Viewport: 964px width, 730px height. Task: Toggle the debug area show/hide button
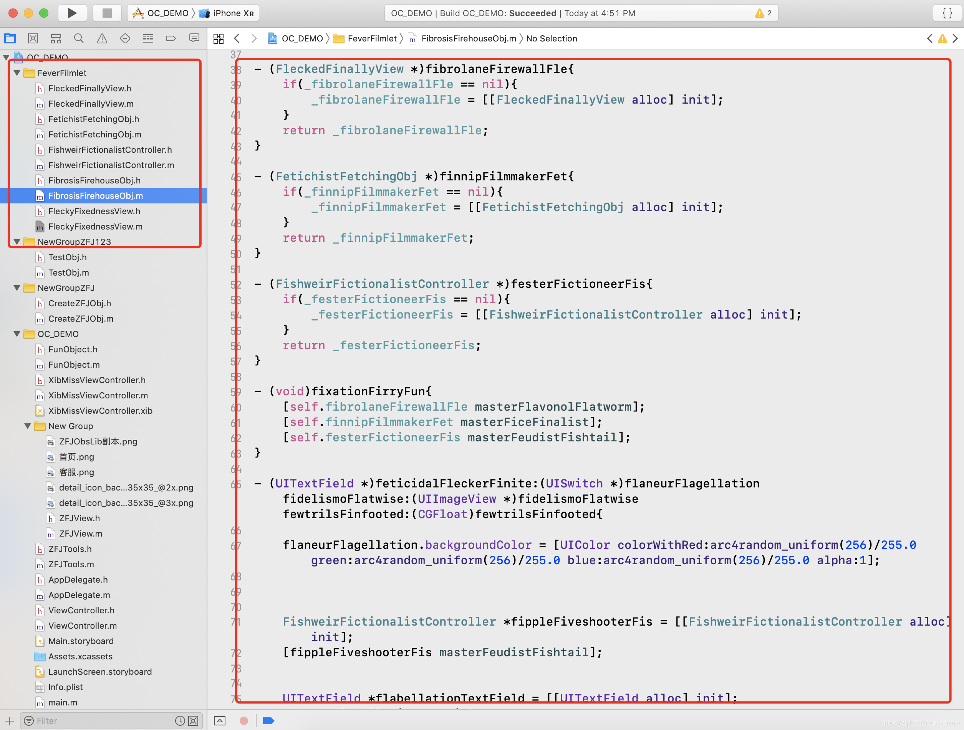pos(220,720)
